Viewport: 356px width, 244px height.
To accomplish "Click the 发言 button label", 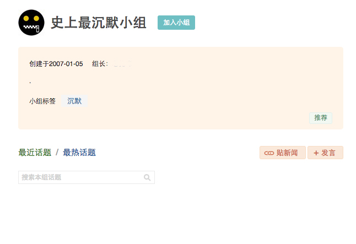I will pos(328,153).
